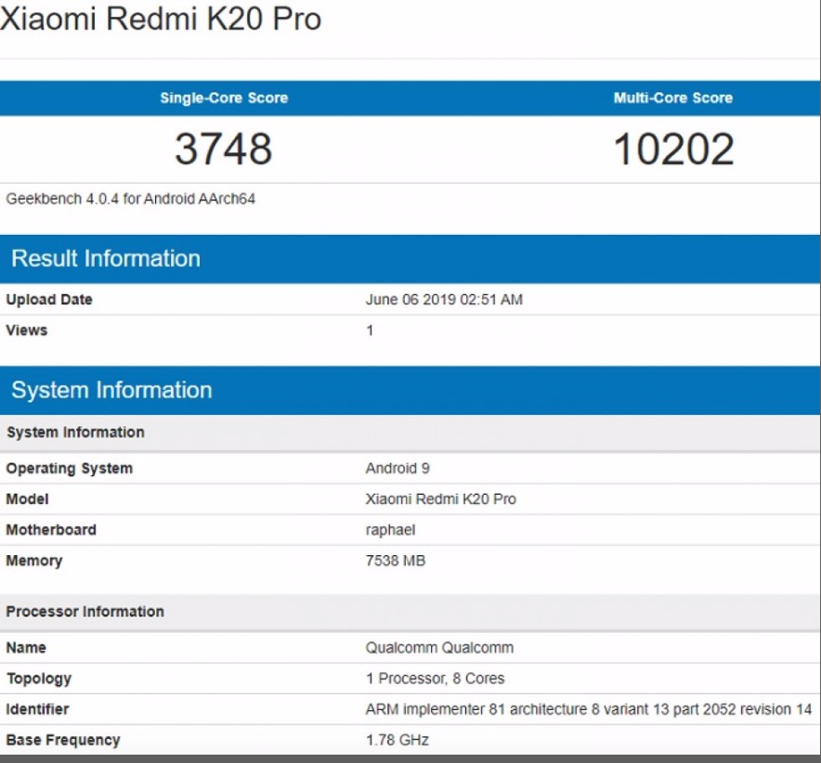The height and width of the screenshot is (763, 821).
Task: Click the Views label
Action: pyautogui.click(x=27, y=330)
